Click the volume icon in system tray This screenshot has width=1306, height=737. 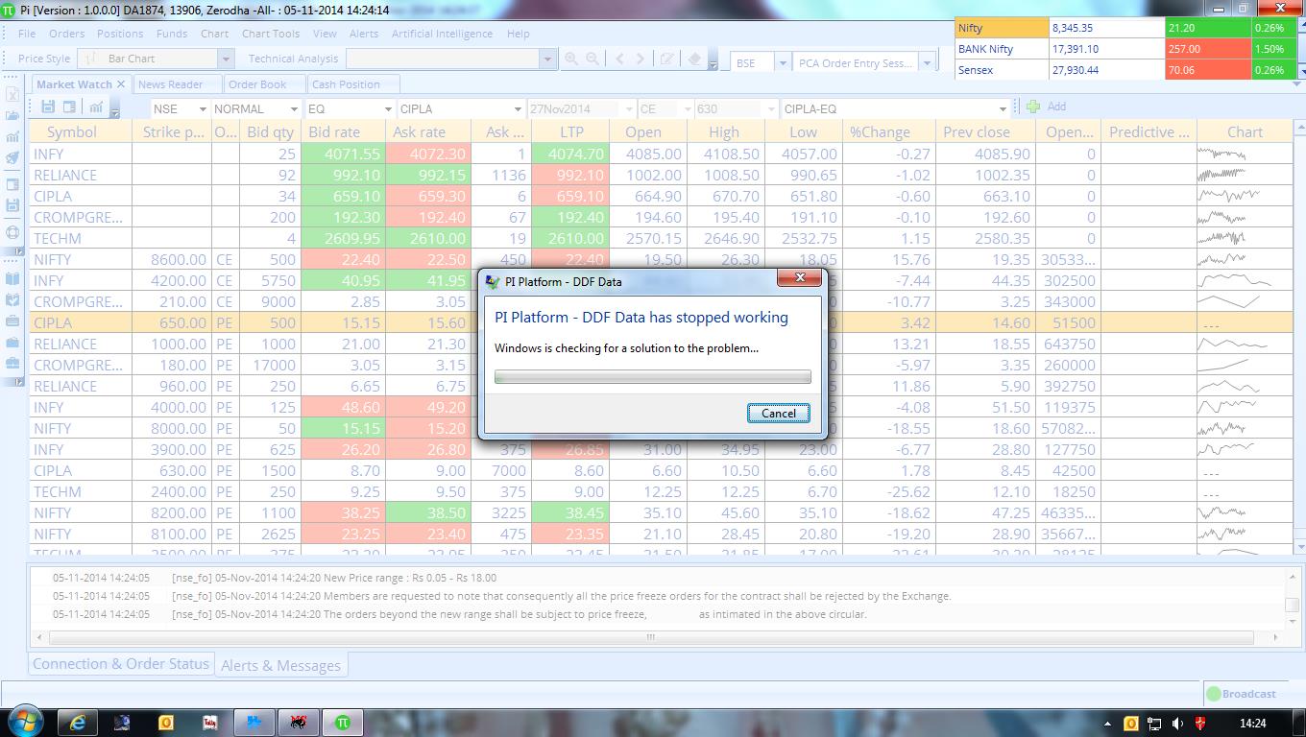point(1177,724)
